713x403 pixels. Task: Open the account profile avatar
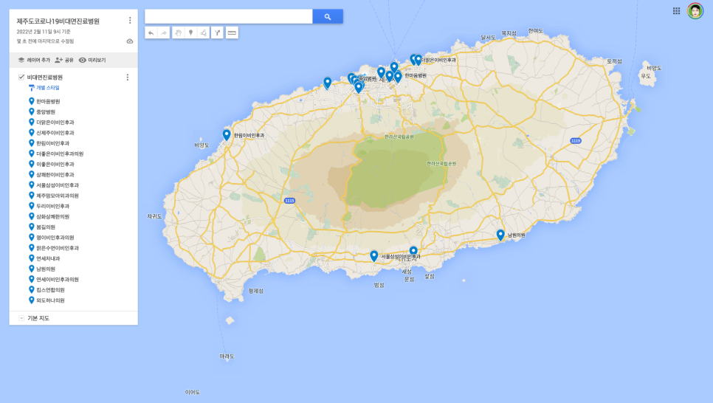(x=695, y=11)
